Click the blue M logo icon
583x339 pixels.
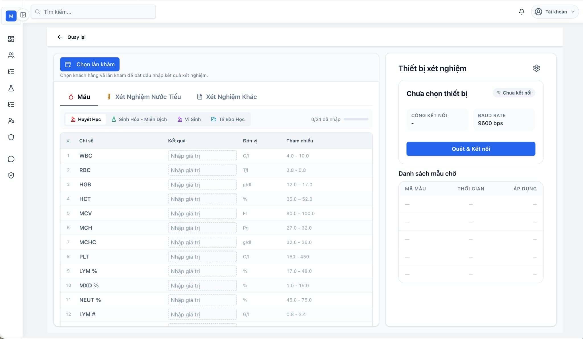pos(11,16)
